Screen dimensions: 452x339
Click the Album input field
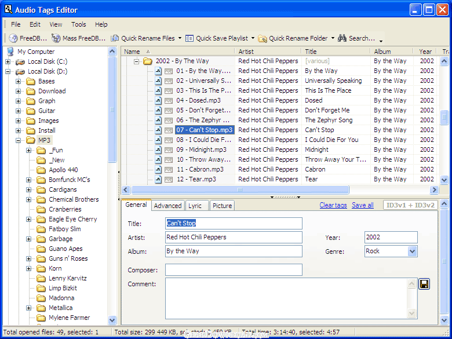click(234, 251)
